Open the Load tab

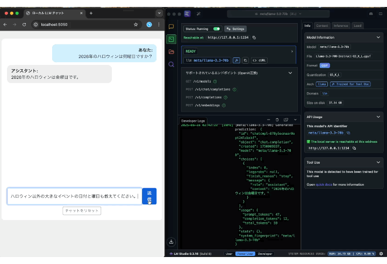[x=357, y=26]
